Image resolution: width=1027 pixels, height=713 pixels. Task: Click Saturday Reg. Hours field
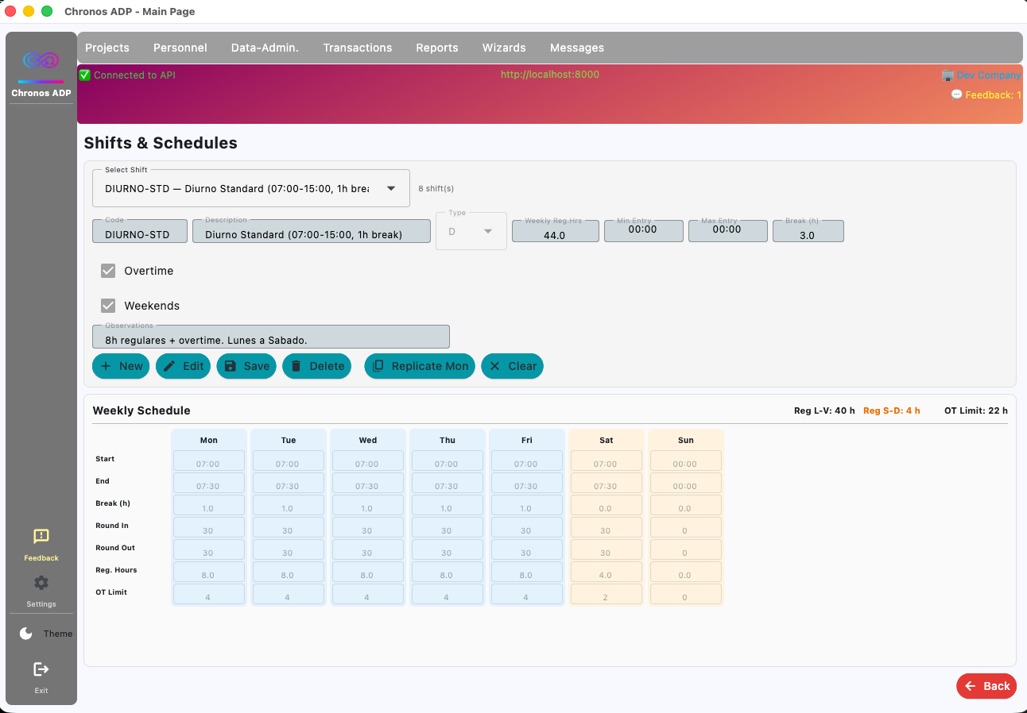coord(606,572)
